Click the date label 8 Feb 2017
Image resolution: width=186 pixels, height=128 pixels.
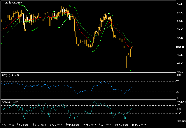click(x=56, y=125)
